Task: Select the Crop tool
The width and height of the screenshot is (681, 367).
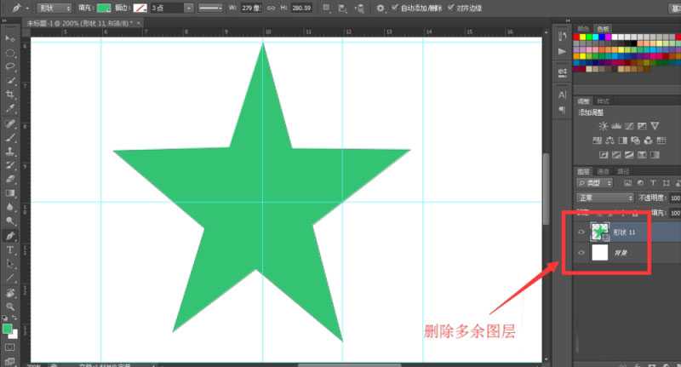Action: click(10, 95)
